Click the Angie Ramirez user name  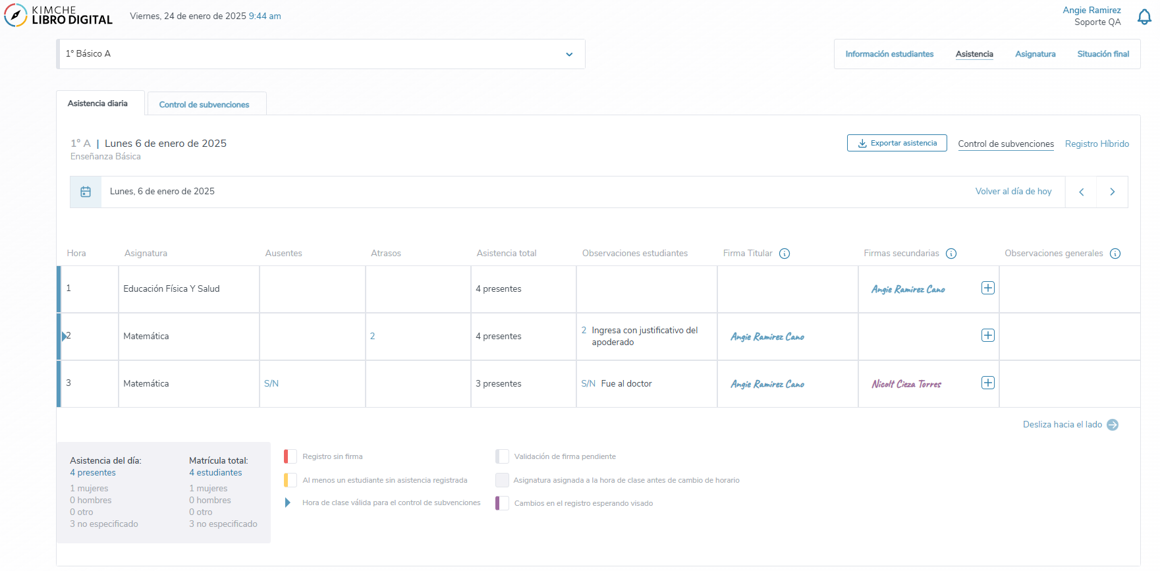[x=1091, y=10]
